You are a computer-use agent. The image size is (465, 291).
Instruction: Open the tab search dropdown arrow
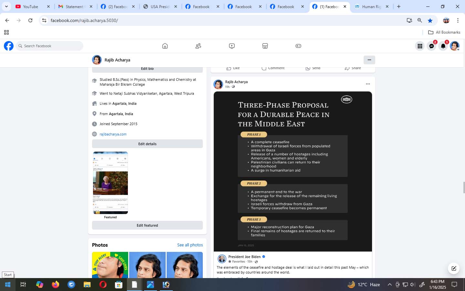point(6,6)
